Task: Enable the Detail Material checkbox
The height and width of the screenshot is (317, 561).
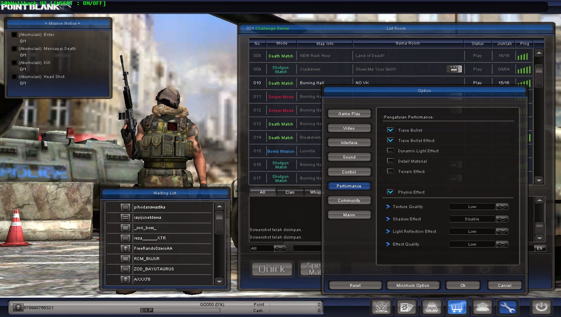Action: click(390, 161)
